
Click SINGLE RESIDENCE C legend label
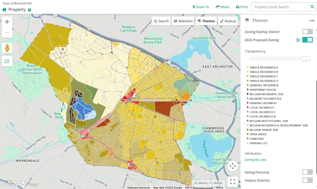(x=264, y=76)
